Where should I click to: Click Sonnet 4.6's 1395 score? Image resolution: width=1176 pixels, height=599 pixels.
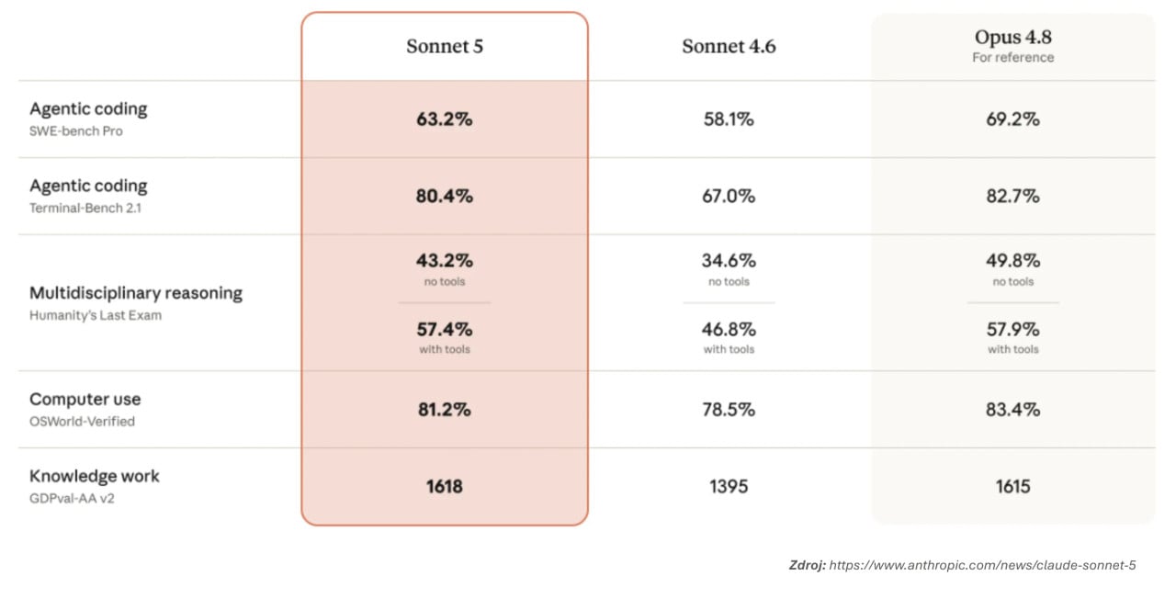729,487
